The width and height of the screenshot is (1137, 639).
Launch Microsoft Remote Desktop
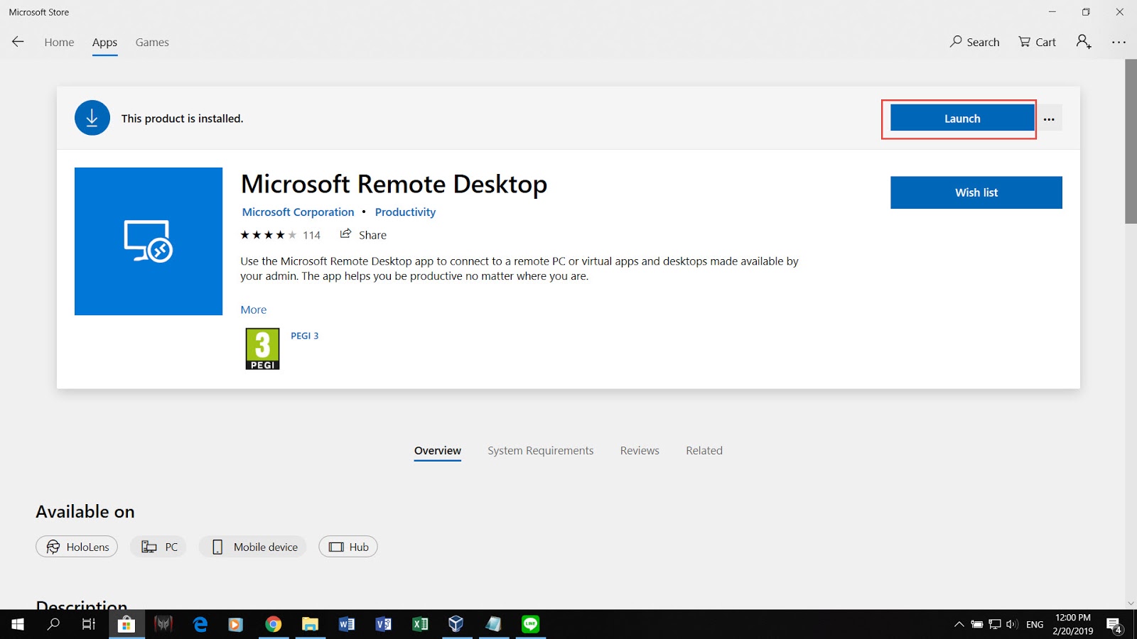(961, 118)
